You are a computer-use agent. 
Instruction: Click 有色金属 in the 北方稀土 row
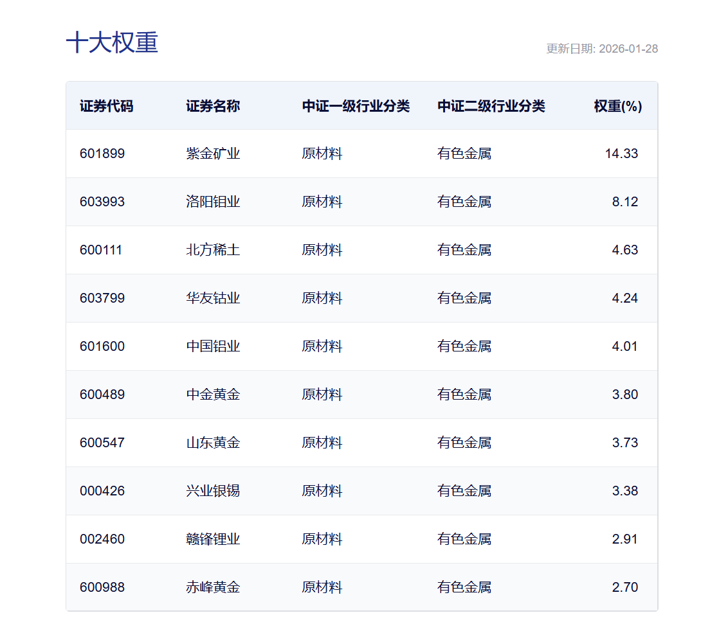tap(464, 250)
